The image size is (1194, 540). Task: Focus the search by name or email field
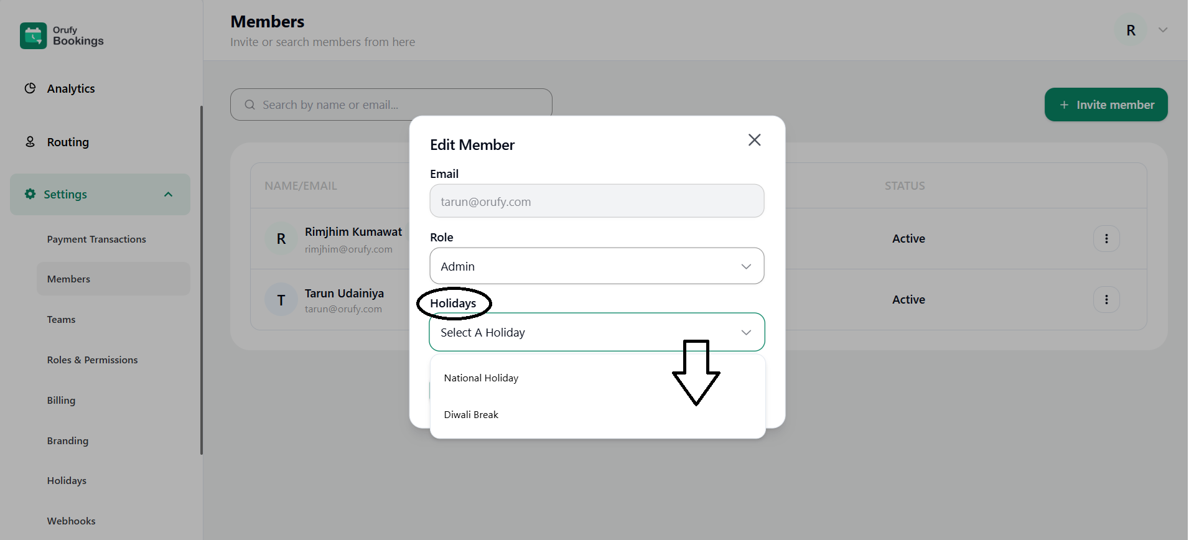tap(391, 105)
